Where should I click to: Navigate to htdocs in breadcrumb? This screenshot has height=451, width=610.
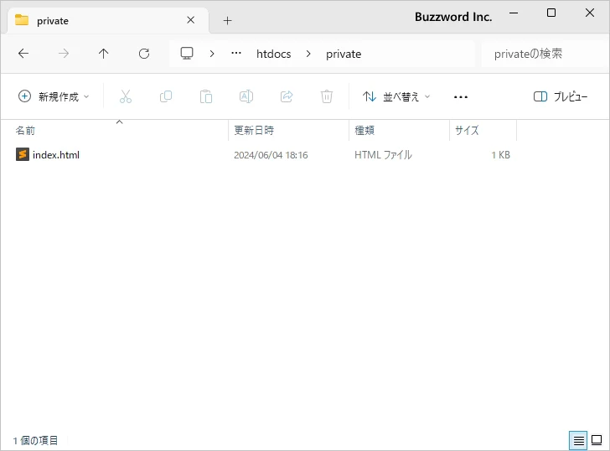[x=273, y=54]
